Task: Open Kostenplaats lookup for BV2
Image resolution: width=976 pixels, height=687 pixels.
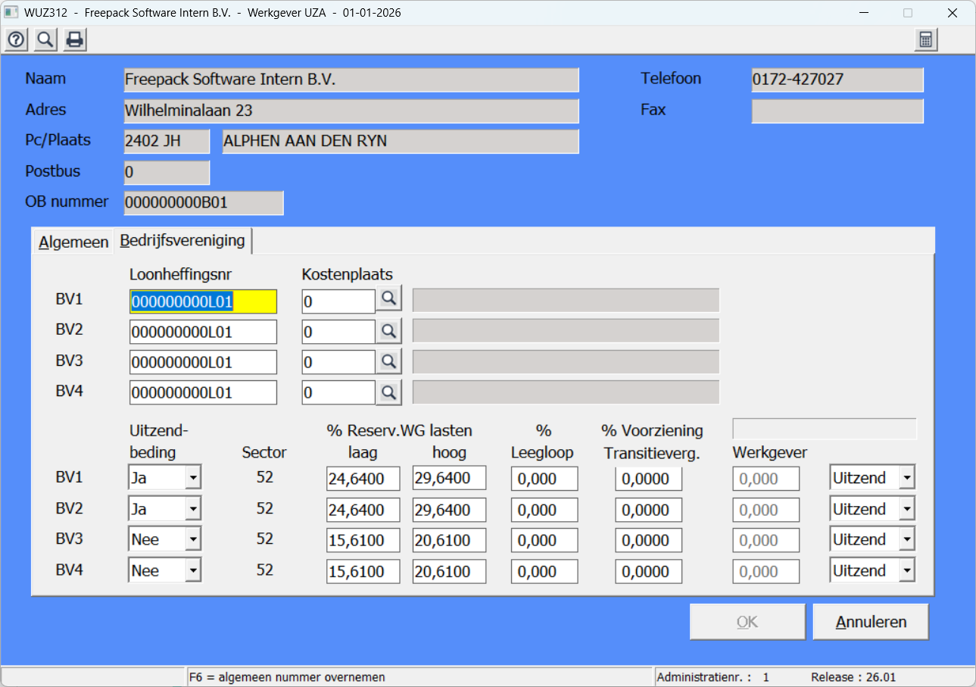Action: tap(389, 331)
